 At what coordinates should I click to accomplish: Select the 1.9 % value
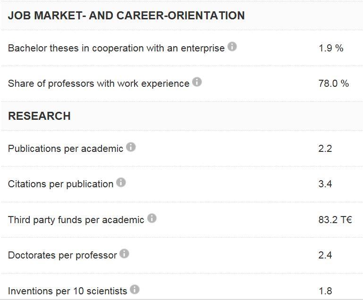click(331, 48)
